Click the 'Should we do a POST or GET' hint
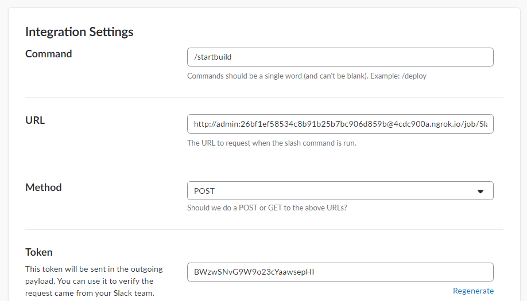 266,208
